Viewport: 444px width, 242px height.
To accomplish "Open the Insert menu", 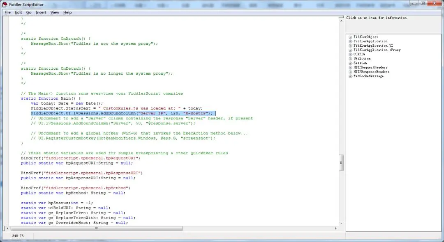I will tap(41, 12).
